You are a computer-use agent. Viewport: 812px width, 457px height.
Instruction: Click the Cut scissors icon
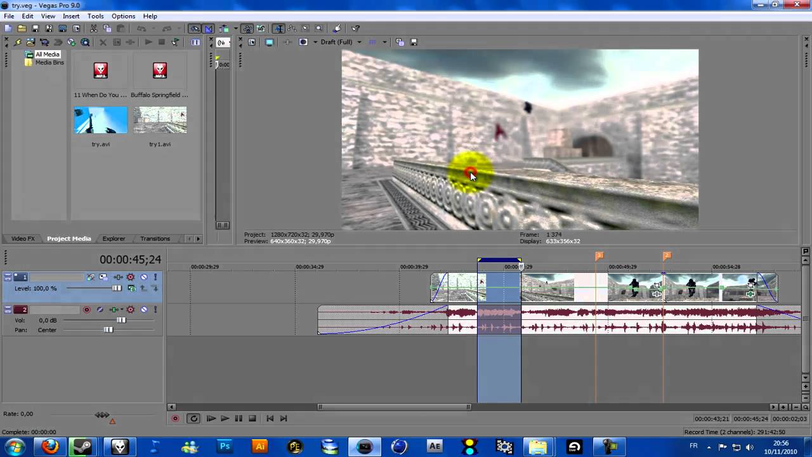click(x=93, y=29)
